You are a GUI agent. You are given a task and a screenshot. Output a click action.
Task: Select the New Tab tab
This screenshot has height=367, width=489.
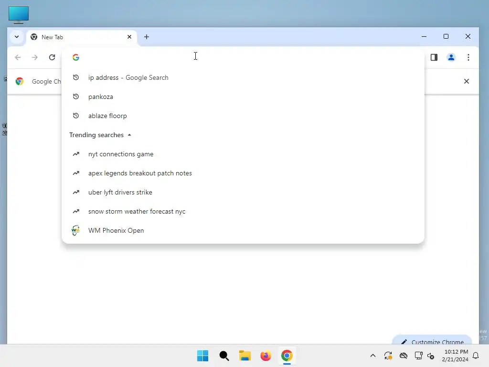(x=82, y=37)
